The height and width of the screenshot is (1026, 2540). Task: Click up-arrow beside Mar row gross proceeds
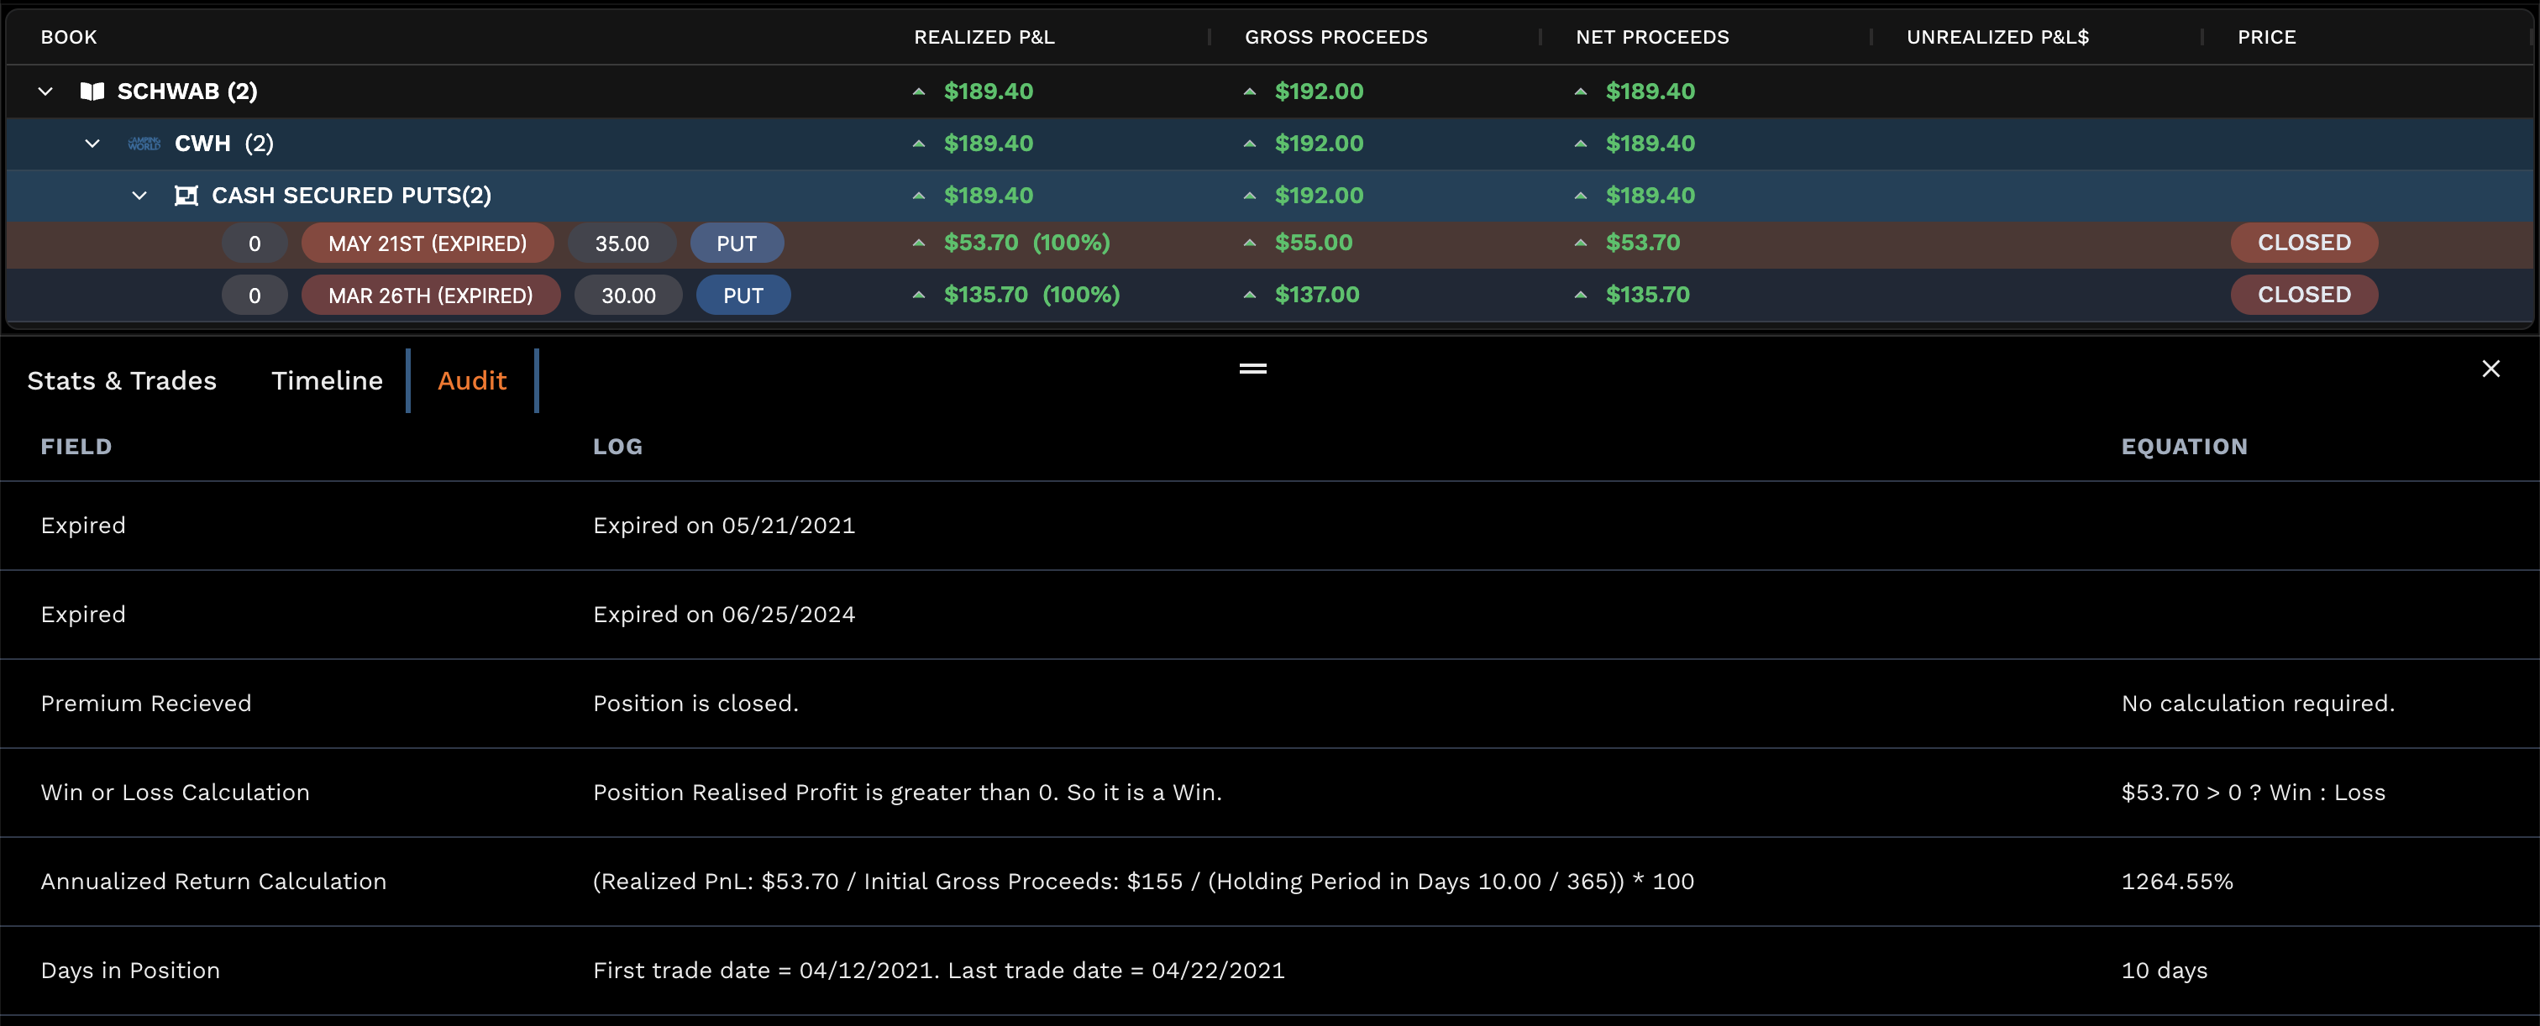click(x=1249, y=295)
